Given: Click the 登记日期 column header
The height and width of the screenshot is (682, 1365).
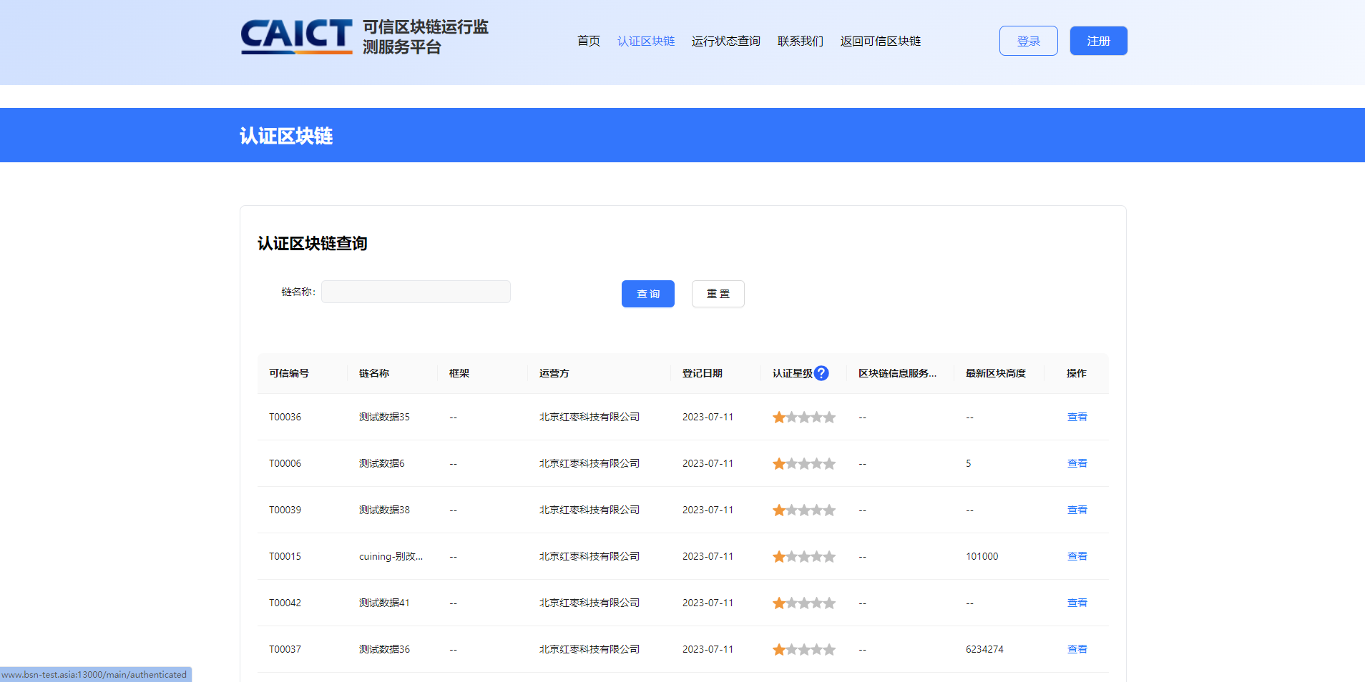Looking at the screenshot, I should [x=703, y=373].
